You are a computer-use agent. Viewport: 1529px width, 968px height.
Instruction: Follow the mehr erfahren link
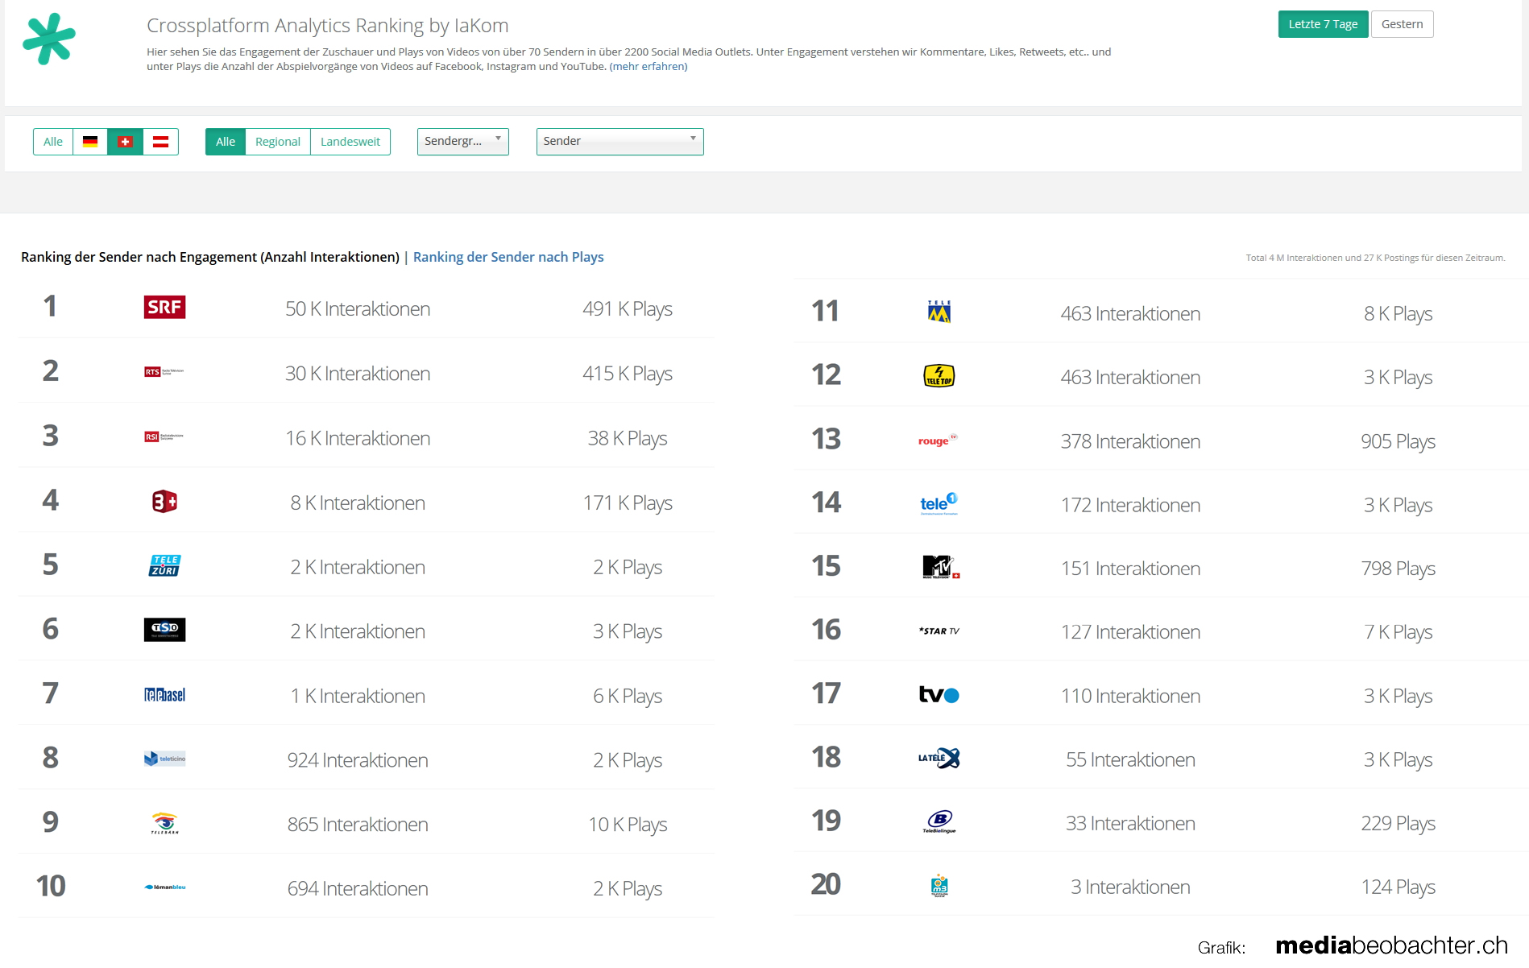(648, 67)
